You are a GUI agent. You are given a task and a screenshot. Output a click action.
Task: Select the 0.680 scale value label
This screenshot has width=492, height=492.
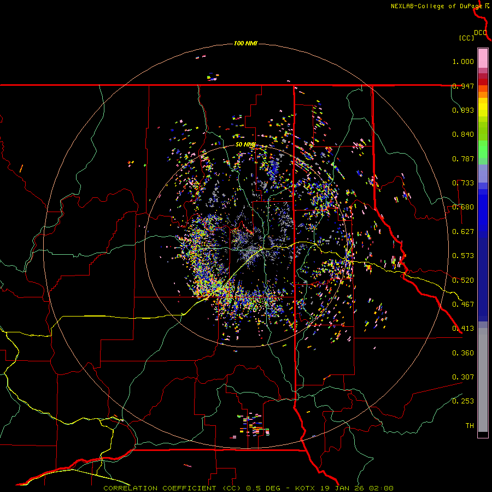click(x=463, y=207)
